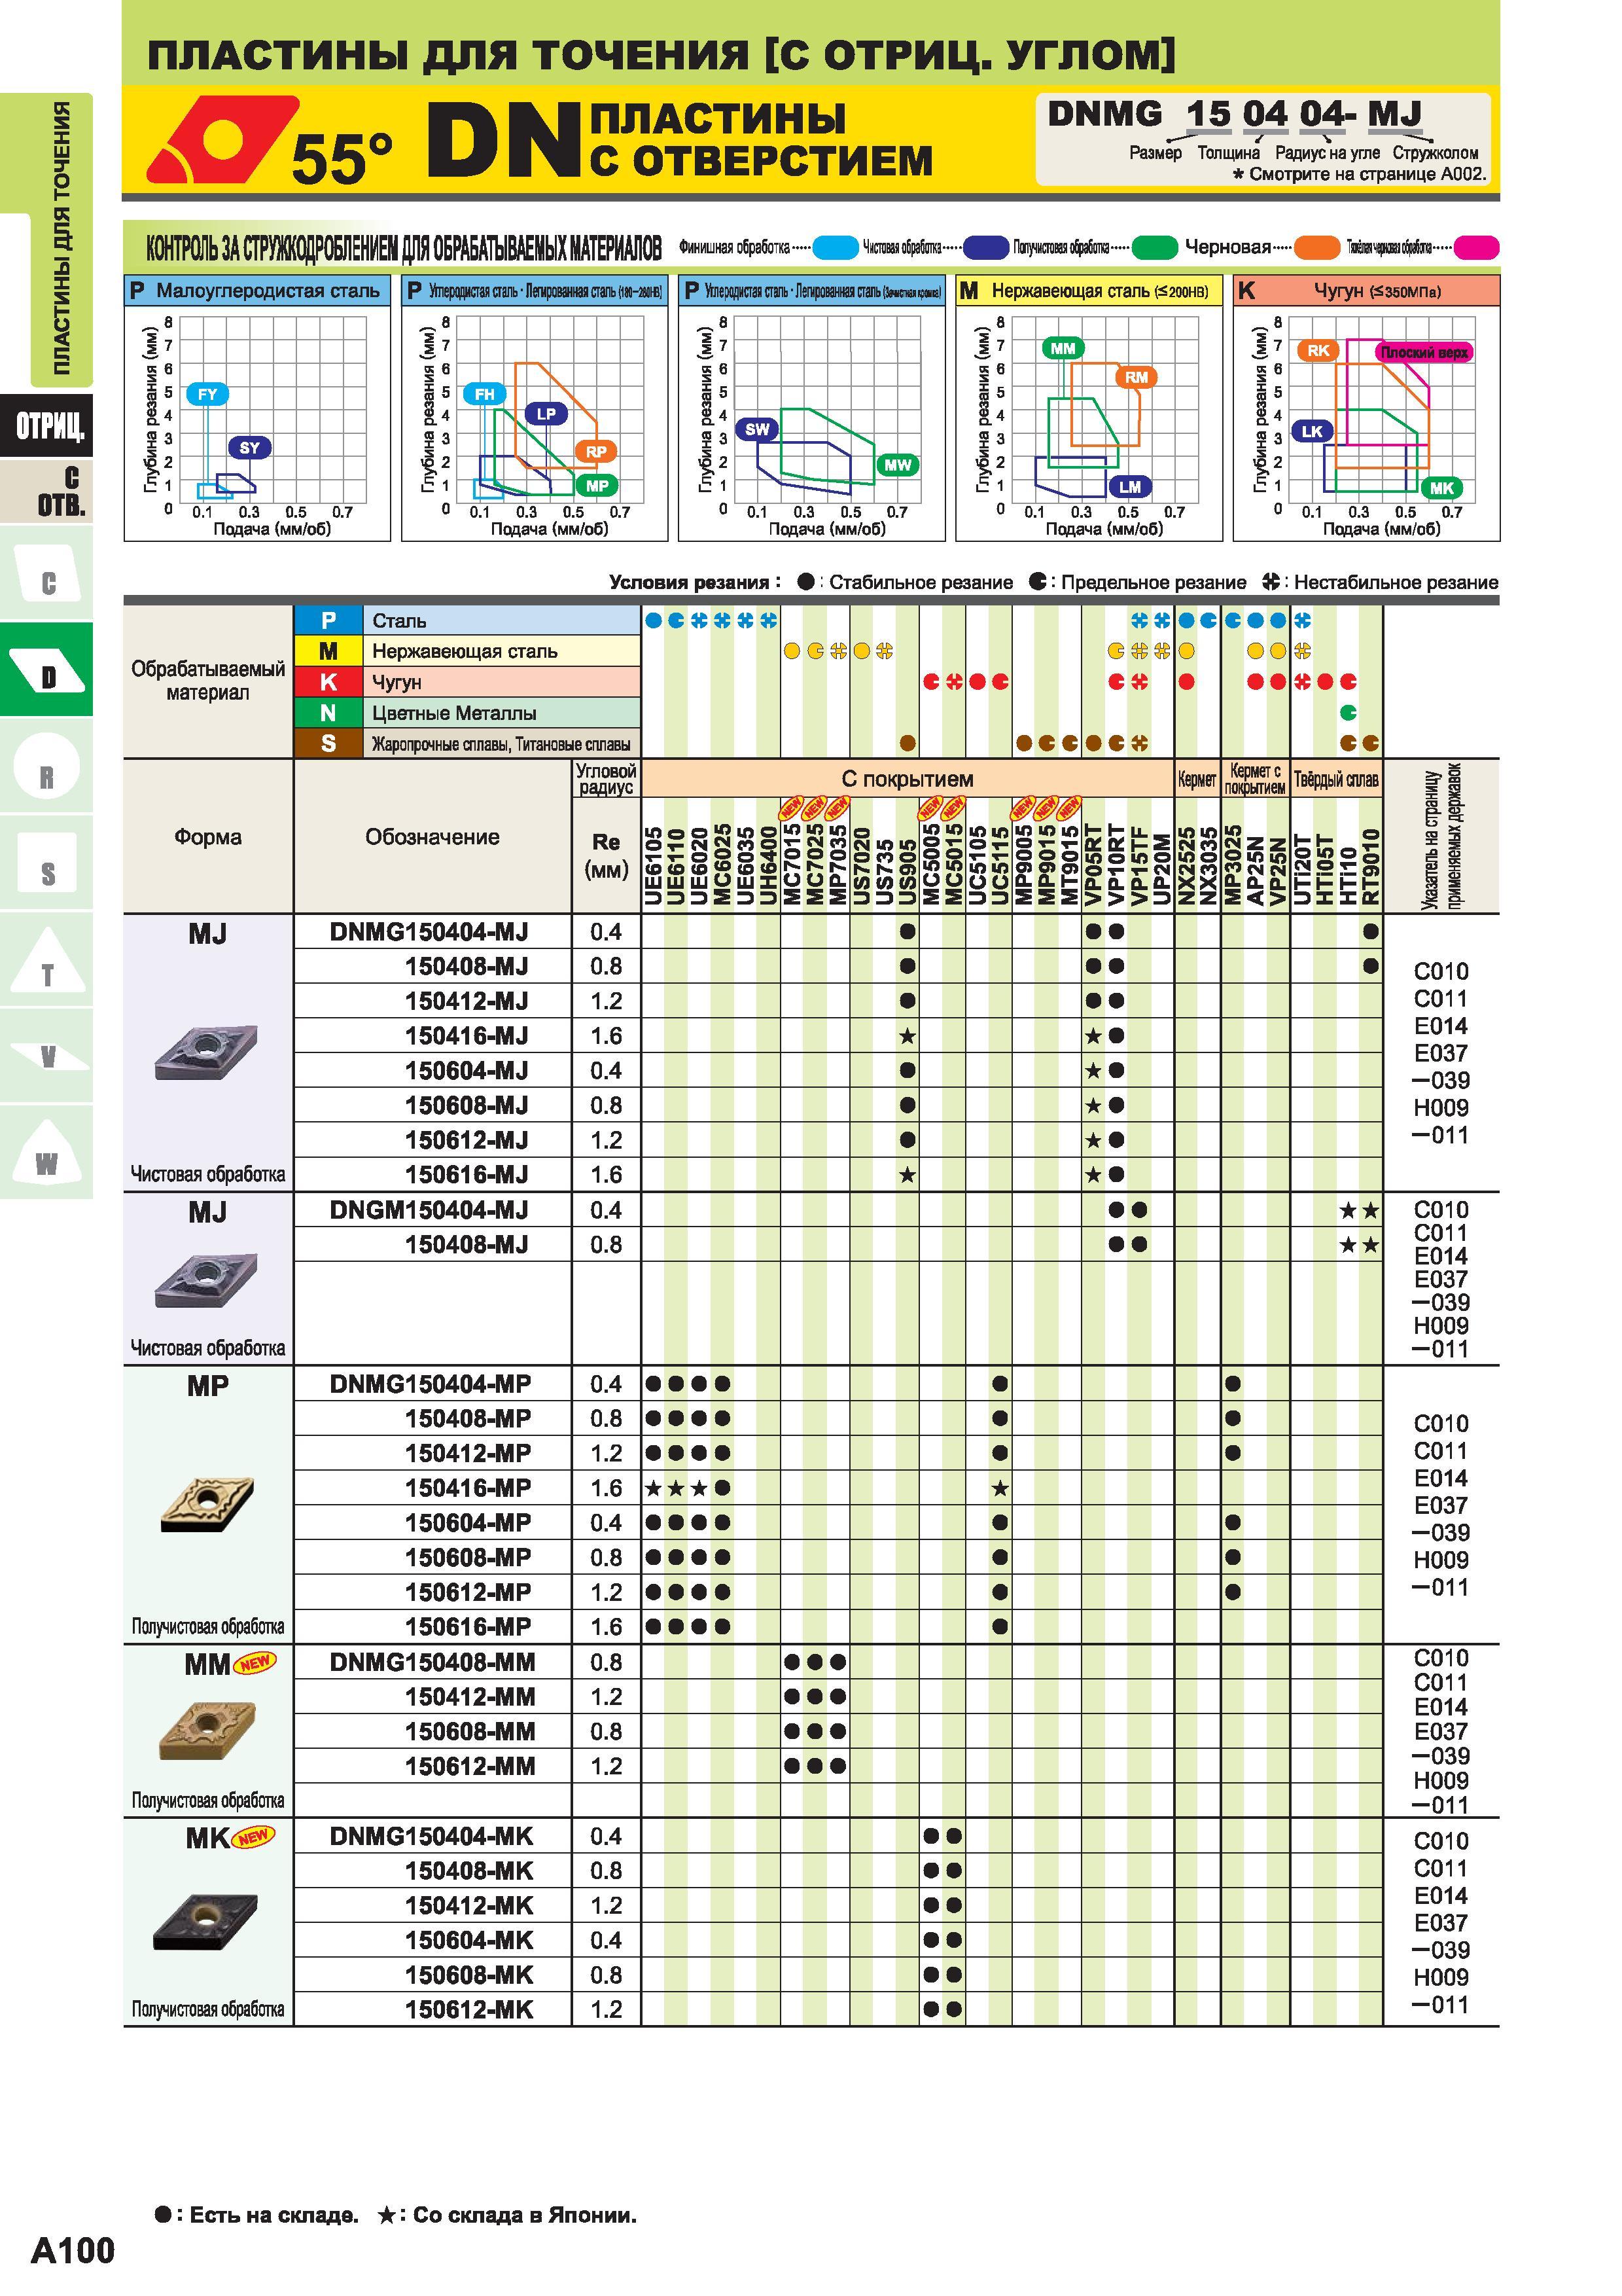Click the Условия резания legend label

[x=696, y=582]
